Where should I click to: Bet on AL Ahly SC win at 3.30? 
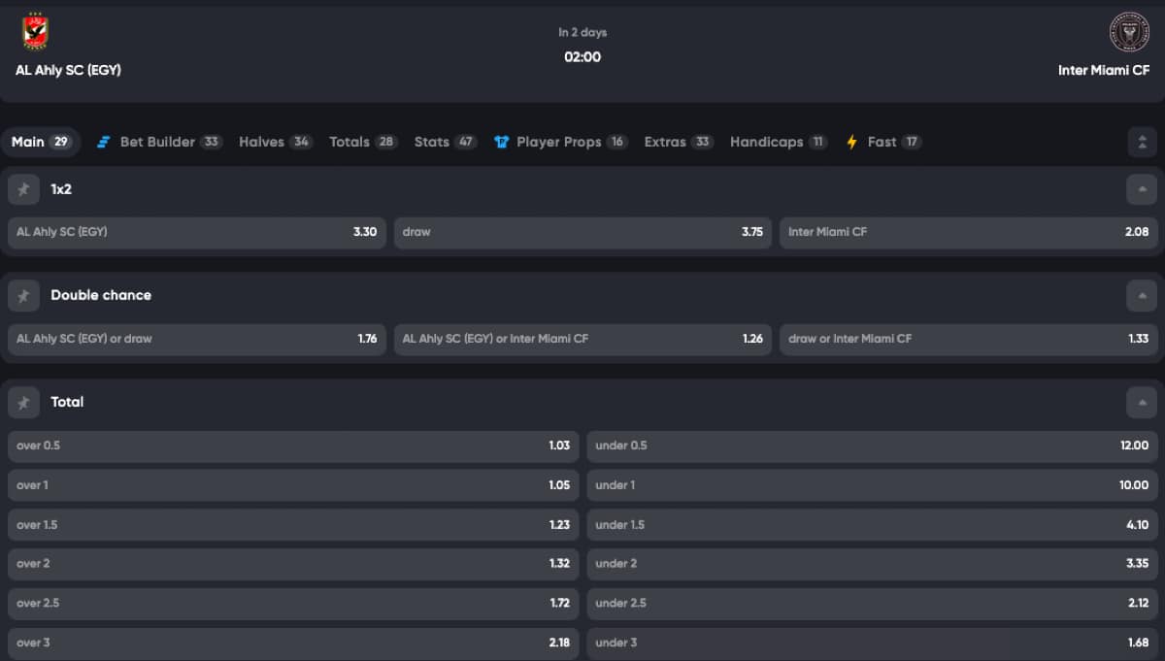197,232
